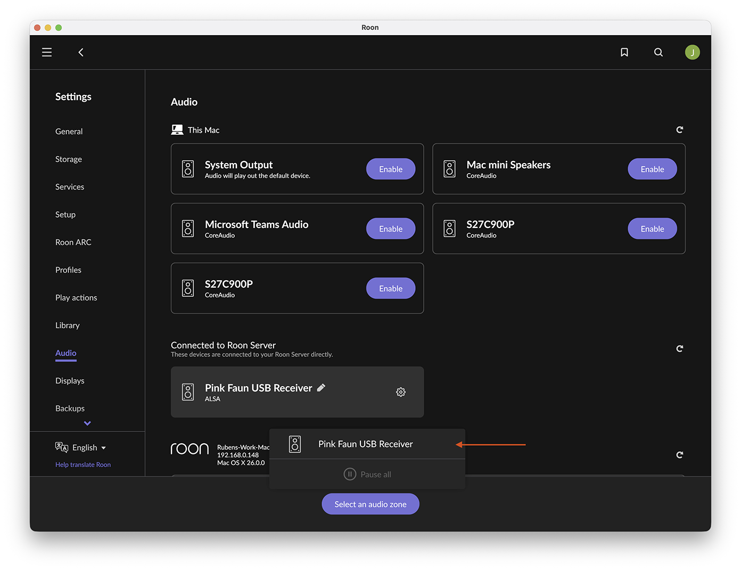The height and width of the screenshot is (571, 741).
Task: Click 'Audio will play out the default device.'
Action: tap(258, 176)
